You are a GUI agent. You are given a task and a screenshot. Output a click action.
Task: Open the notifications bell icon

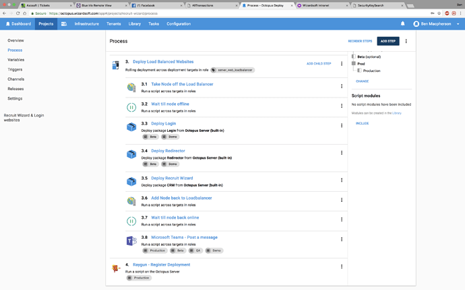click(x=402, y=24)
